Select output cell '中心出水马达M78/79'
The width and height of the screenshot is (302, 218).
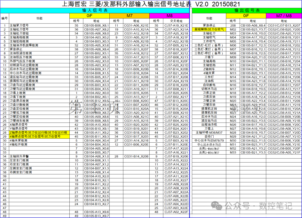(x=209, y=141)
